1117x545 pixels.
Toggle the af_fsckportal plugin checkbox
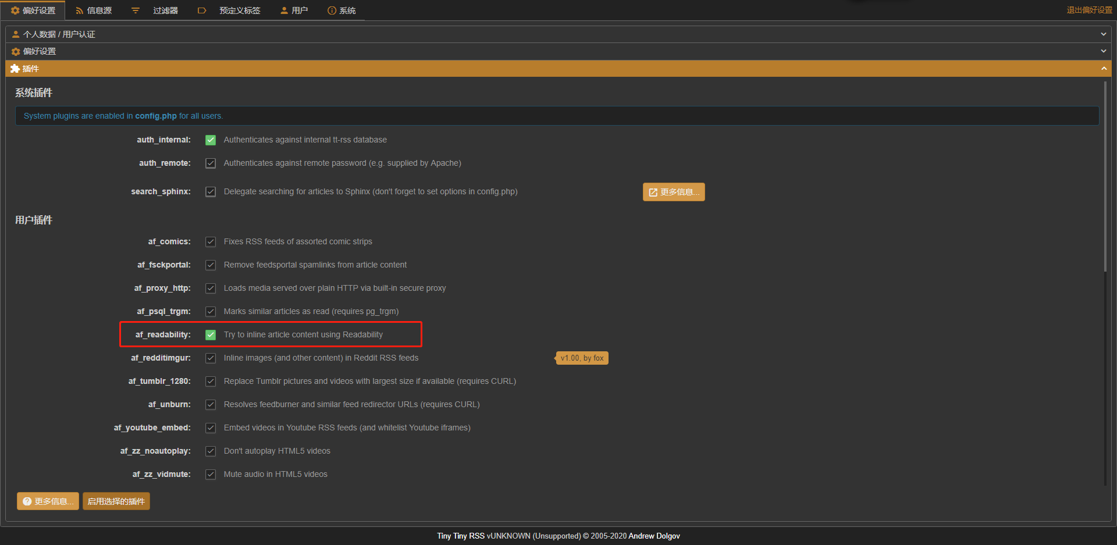coord(211,265)
